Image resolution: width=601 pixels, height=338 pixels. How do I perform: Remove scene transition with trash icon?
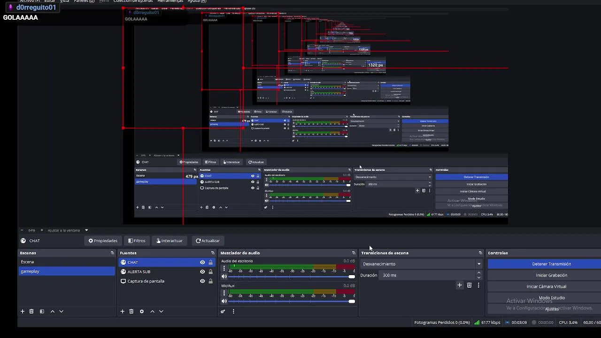[469, 285]
